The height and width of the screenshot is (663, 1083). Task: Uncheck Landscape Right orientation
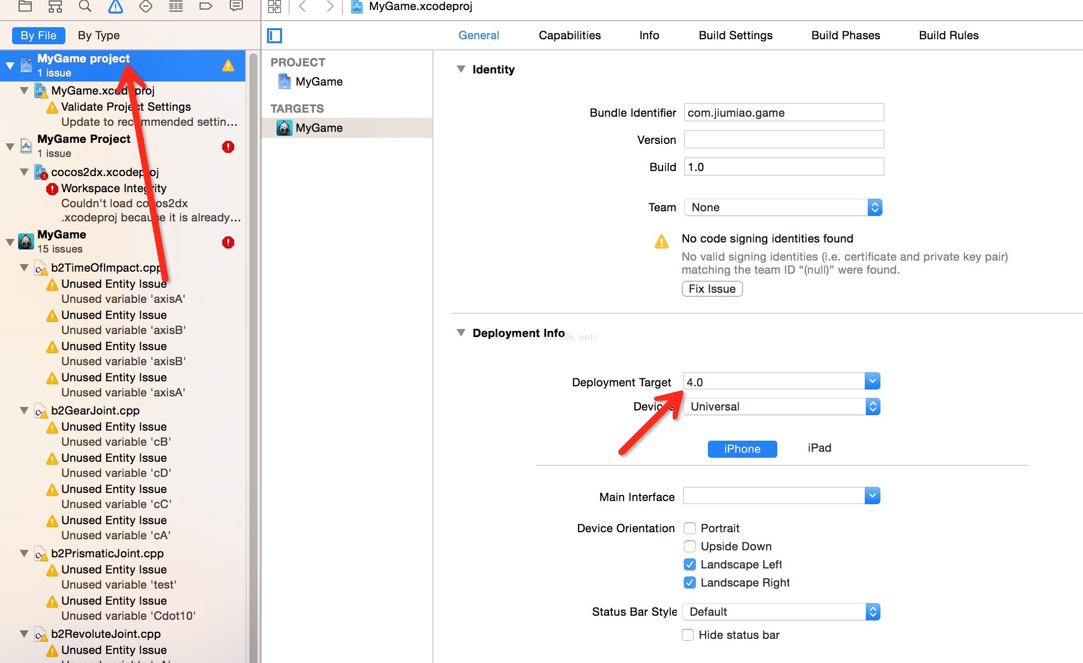coord(690,583)
